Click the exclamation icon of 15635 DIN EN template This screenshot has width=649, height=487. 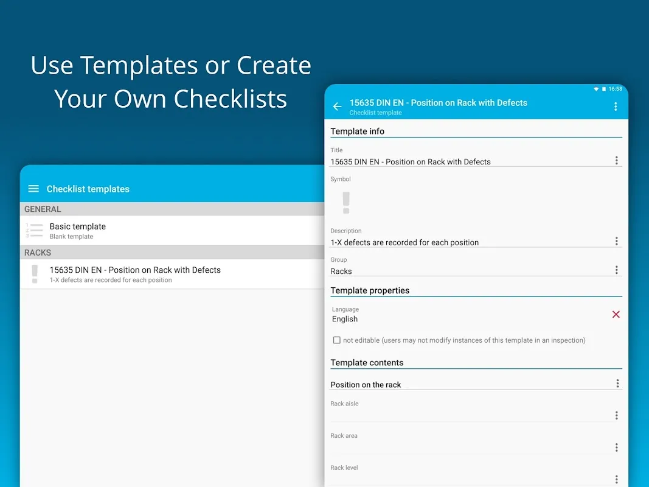pyautogui.click(x=35, y=274)
